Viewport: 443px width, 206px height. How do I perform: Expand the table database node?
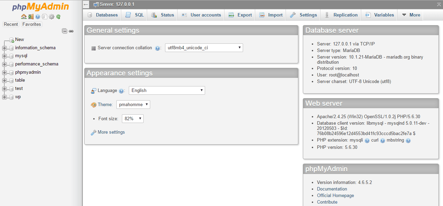click(x=4, y=81)
